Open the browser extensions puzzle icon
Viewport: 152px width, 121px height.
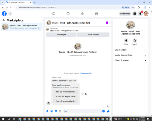click(x=139, y=7)
